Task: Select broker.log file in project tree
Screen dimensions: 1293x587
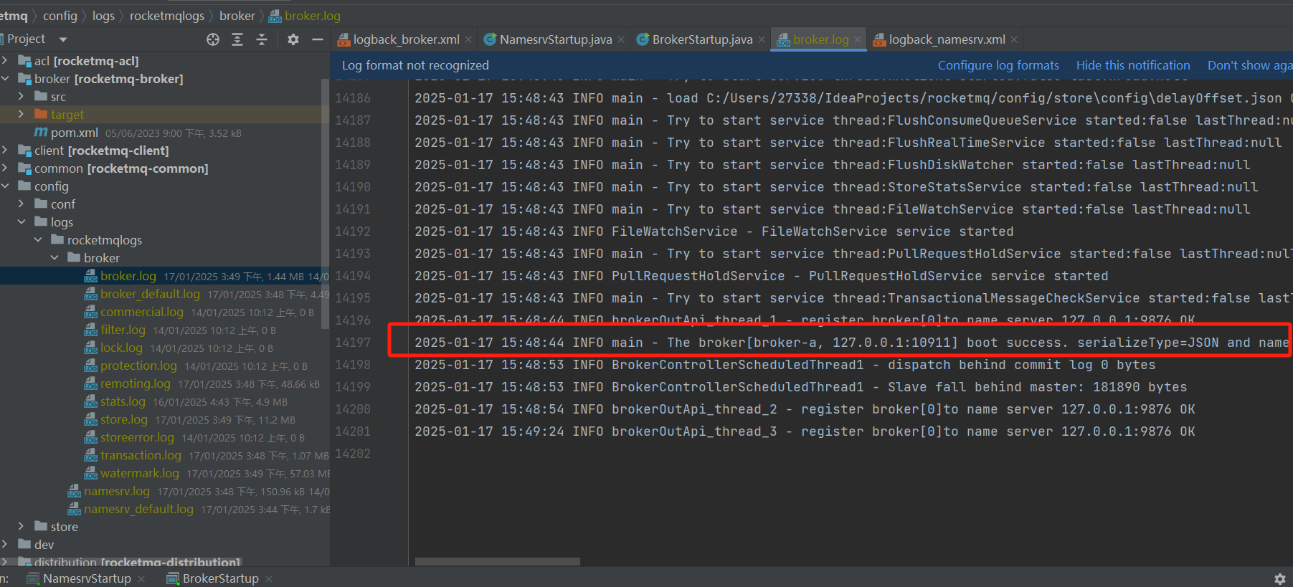Action: 128,276
